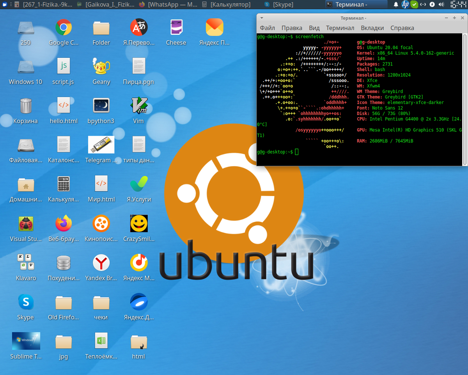Click the Visual Studio ladybug icon
468x375 pixels.
(26, 224)
